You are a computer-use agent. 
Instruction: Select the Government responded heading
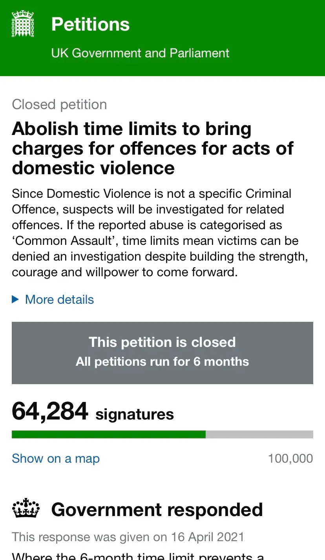pos(157,509)
